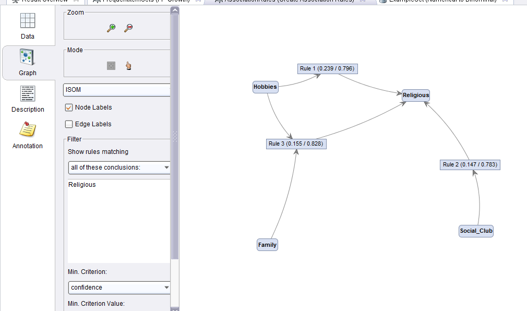Switch to the AssociationRules tab

click(290, 2)
